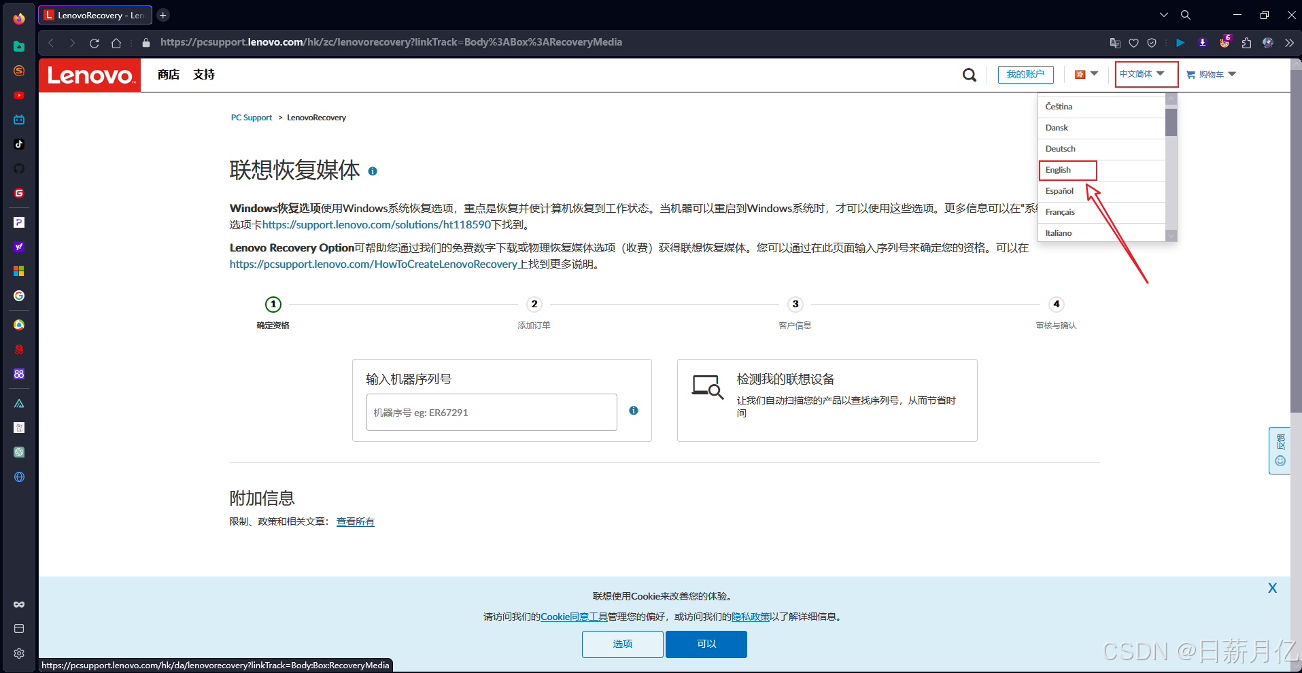Open sidebar settings gear
1302x673 pixels.
(x=19, y=653)
